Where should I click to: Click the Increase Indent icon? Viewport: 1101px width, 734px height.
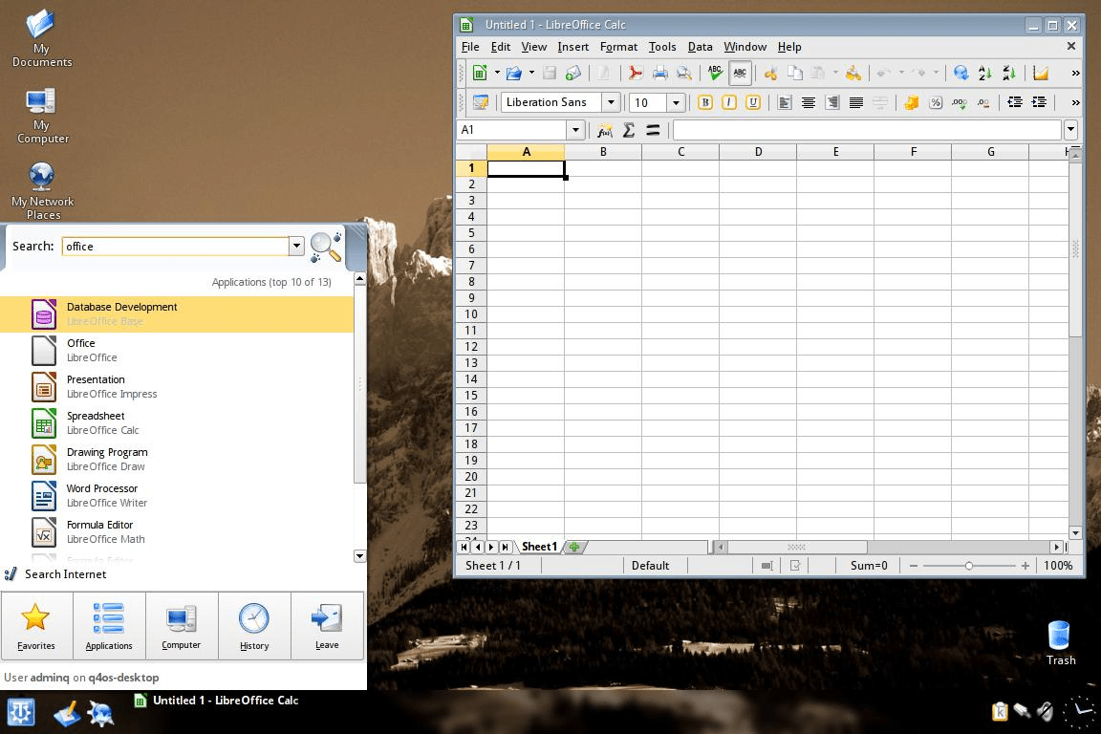coord(1039,102)
